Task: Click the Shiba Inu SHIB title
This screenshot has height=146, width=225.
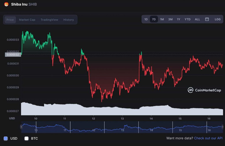Action: (x=24, y=4)
